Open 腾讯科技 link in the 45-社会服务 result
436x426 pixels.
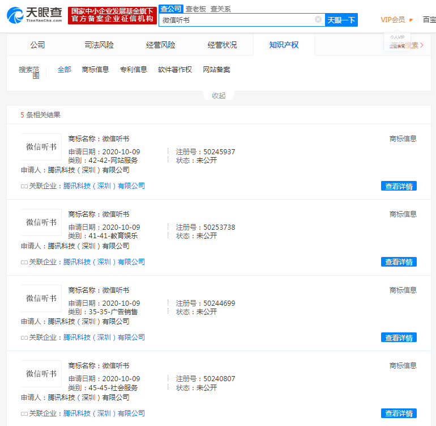click(x=104, y=414)
